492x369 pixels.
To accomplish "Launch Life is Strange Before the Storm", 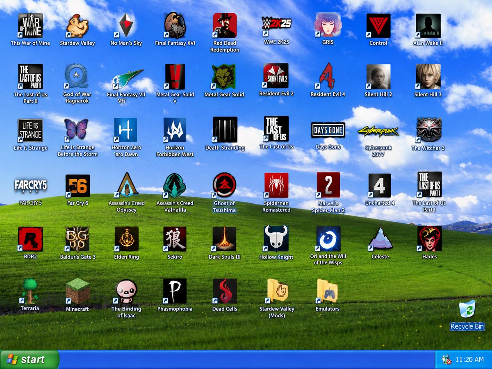I will pyautogui.click(x=77, y=130).
